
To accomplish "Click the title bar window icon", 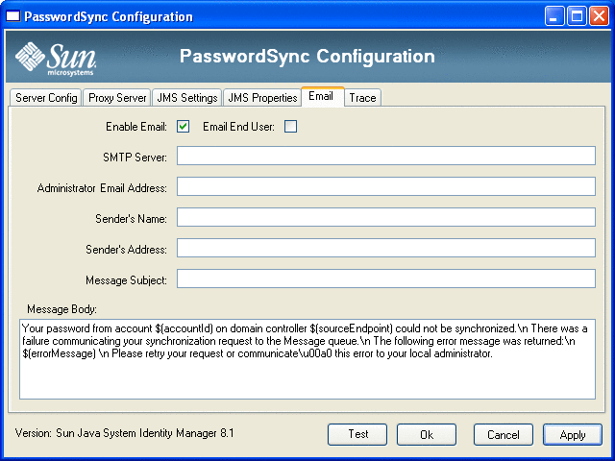I will [12, 16].
